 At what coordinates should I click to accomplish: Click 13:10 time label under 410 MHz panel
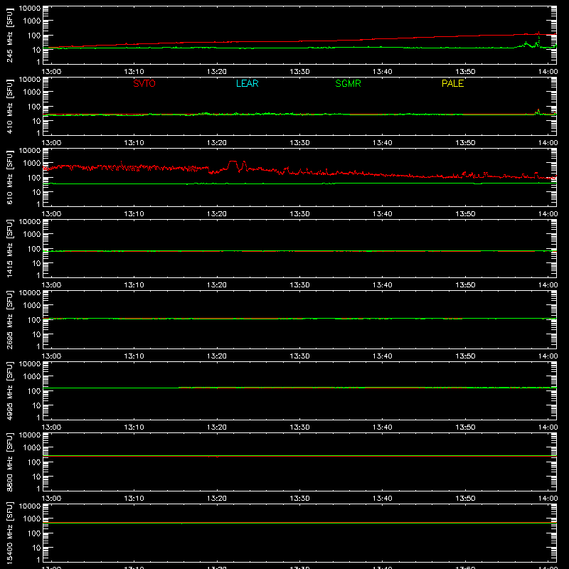[x=134, y=143]
